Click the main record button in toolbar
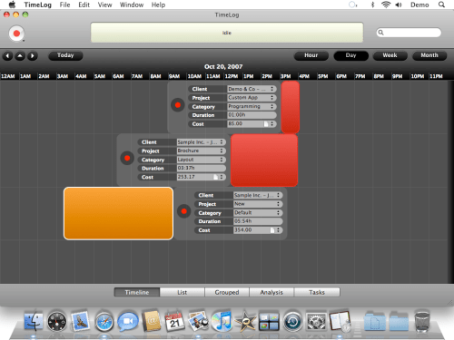 tap(16, 34)
